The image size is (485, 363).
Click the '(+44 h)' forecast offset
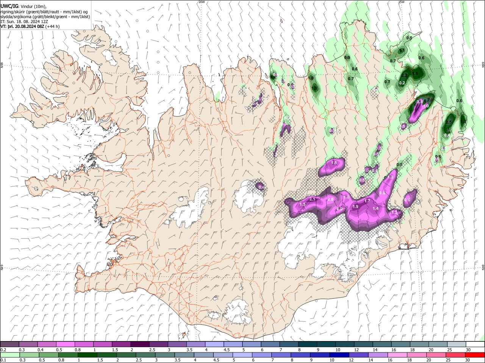(52, 26)
